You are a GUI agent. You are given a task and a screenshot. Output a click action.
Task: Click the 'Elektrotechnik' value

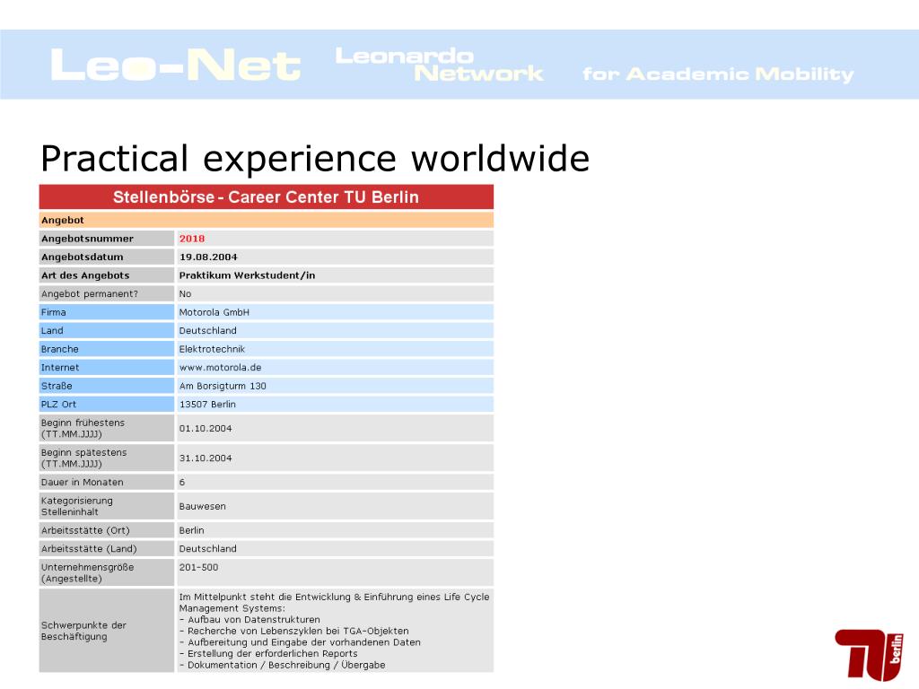212,349
